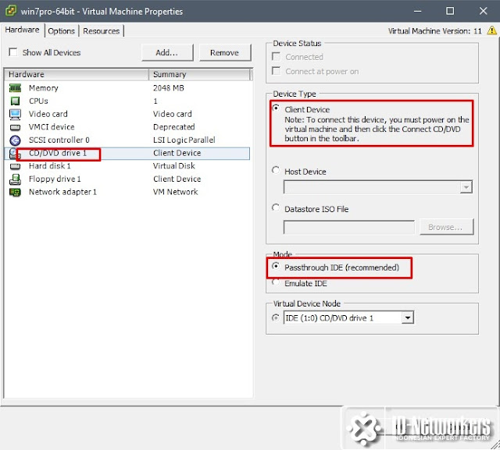The width and height of the screenshot is (500, 450).
Task: Select the VMCI device row label
Action: [52, 127]
